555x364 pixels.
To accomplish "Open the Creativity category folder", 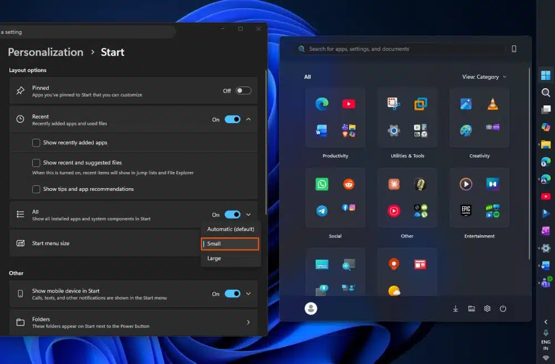I will pos(480,118).
